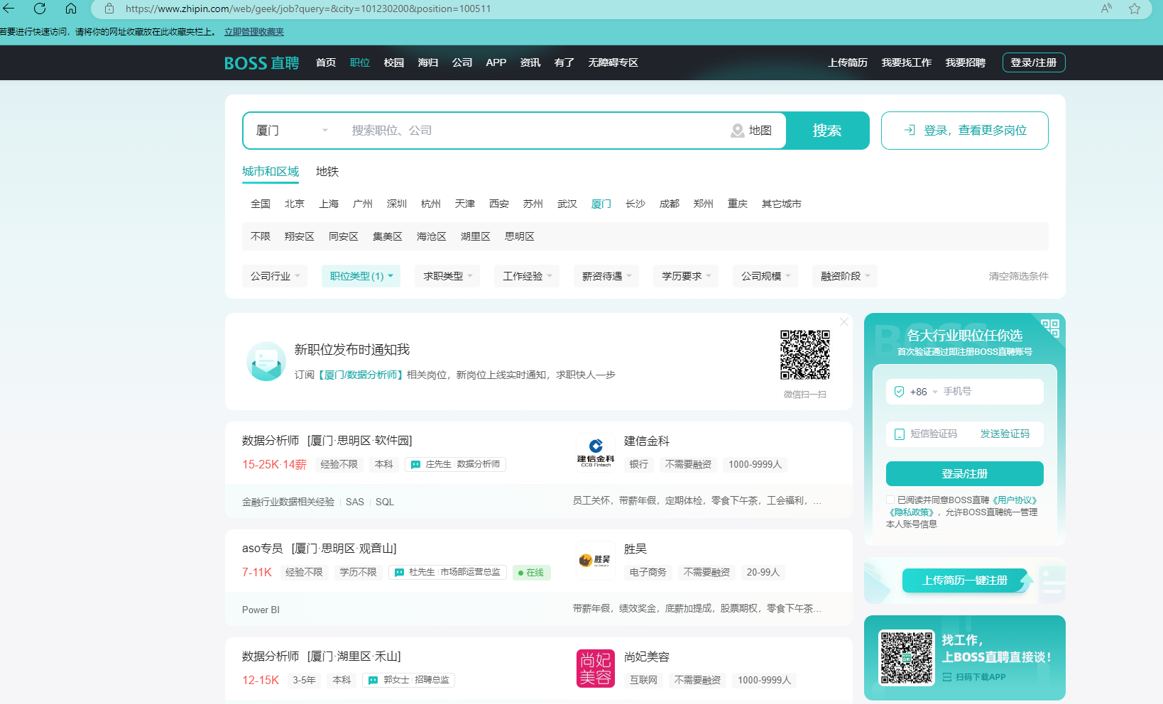The height and width of the screenshot is (704, 1163).
Task: Click the app download QR code
Action: coord(907,658)
